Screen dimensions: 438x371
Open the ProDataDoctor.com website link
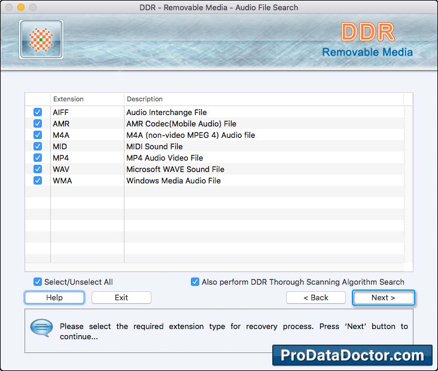pos(352,355)
